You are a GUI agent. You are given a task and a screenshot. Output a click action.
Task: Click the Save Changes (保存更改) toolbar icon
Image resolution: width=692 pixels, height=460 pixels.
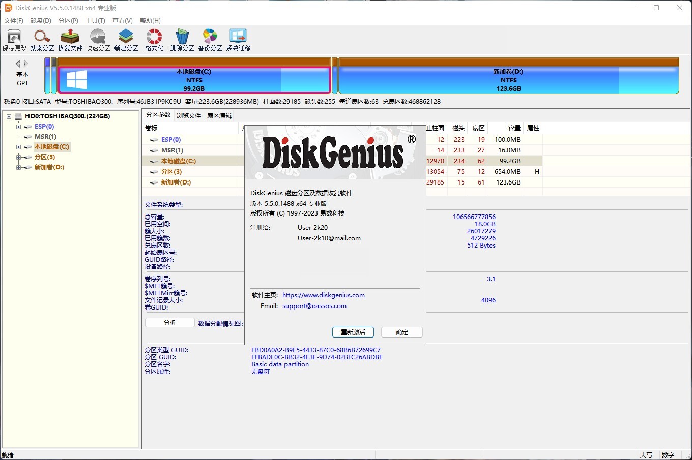[14, 40]
